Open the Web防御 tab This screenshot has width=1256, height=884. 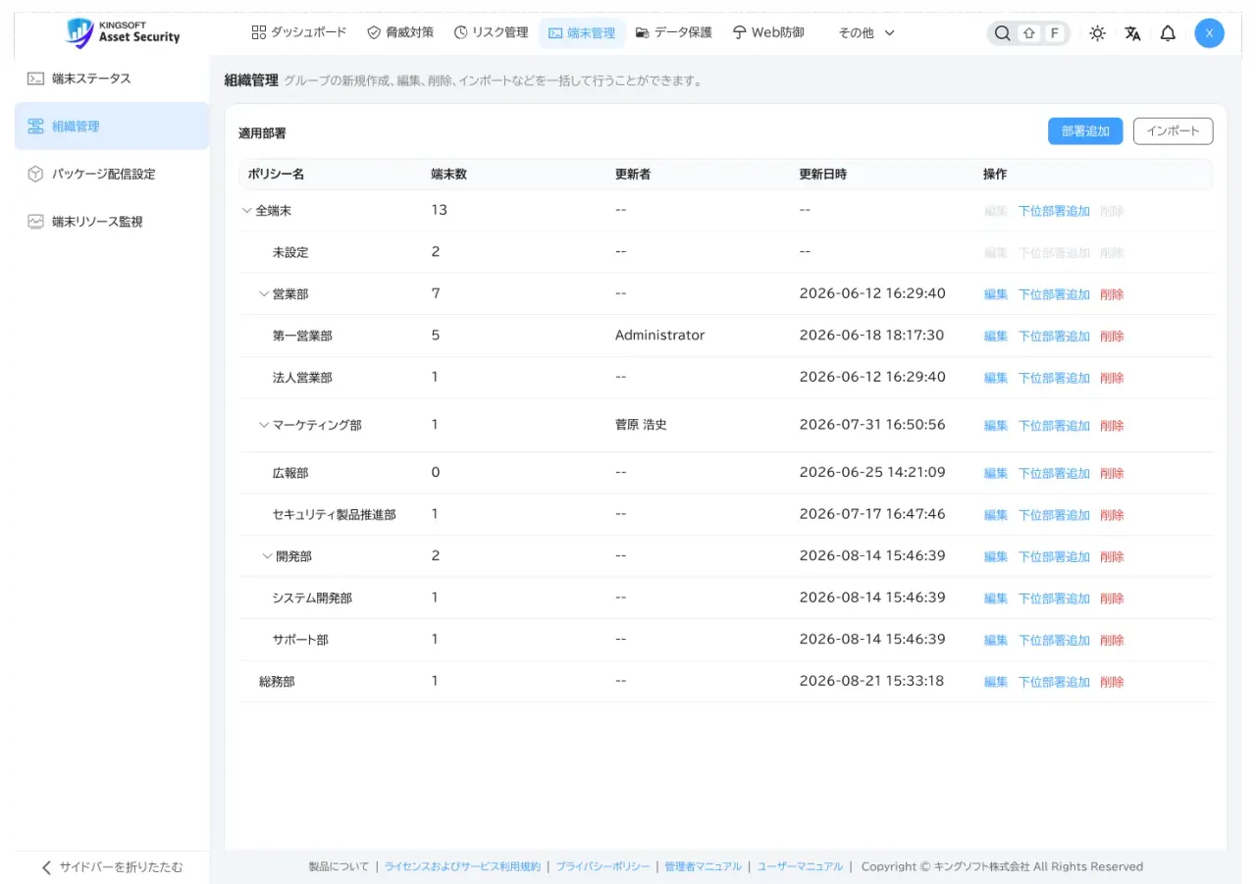click(x=768, y=32)
